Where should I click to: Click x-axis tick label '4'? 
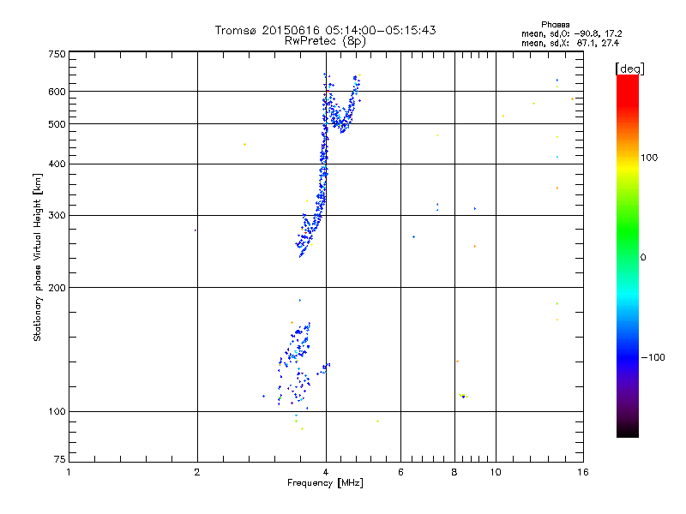click(326, 472)
